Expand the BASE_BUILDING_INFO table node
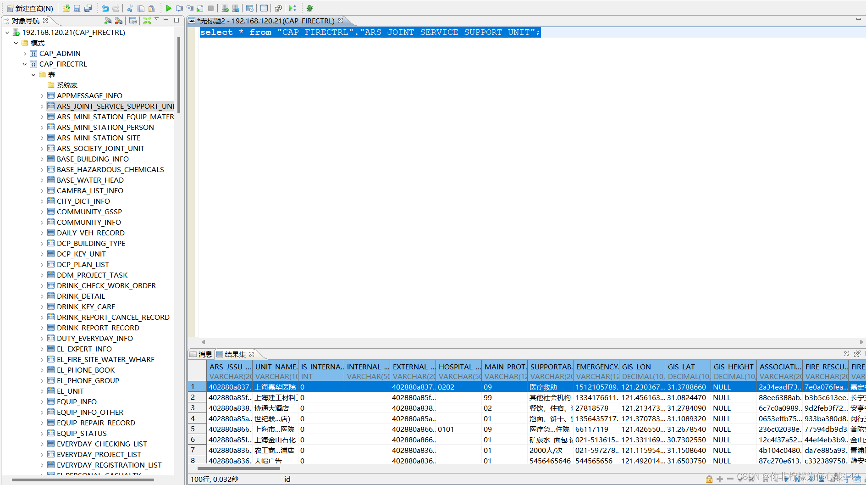 (42, 159)
